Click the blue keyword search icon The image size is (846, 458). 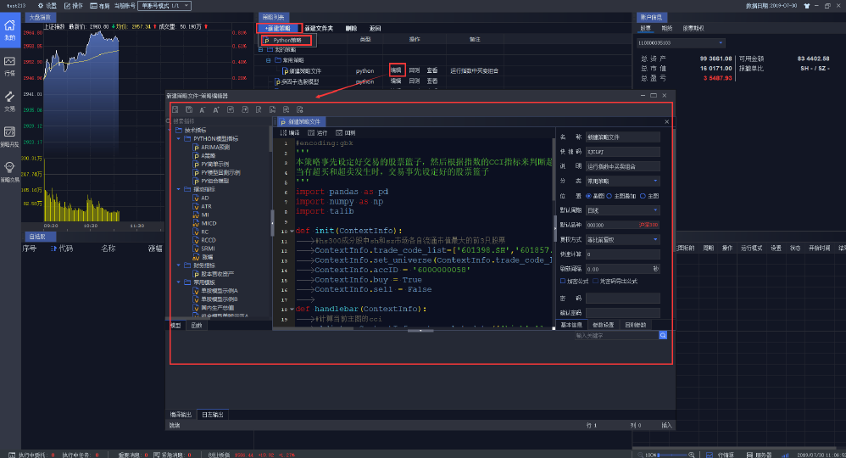(x=663, y=335)
